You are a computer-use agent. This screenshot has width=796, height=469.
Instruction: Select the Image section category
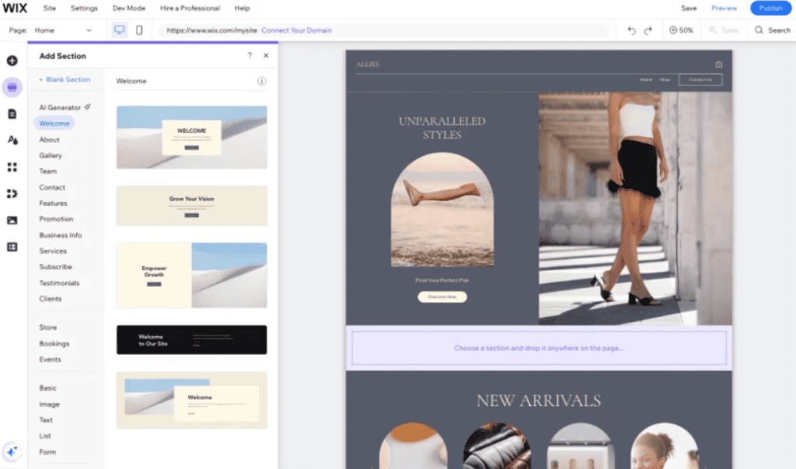(49, 404)
